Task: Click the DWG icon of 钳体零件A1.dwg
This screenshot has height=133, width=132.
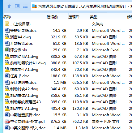Action: coord(7,69)
